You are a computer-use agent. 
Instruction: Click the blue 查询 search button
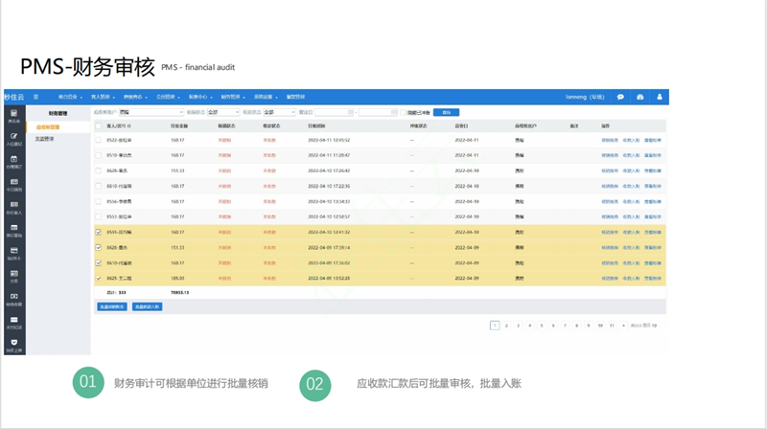(445, 112)
